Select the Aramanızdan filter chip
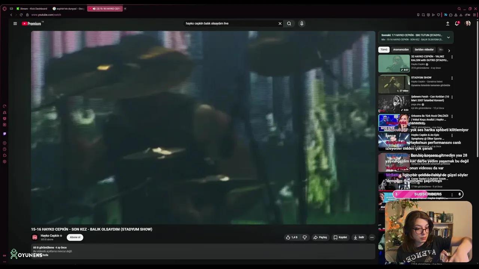Image resolution: width=479 pixels, height=269 pixels. tap(401, 50)
